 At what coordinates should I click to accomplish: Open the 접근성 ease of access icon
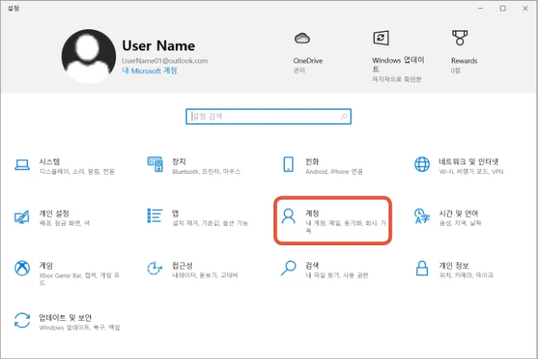tap(155, 268)
